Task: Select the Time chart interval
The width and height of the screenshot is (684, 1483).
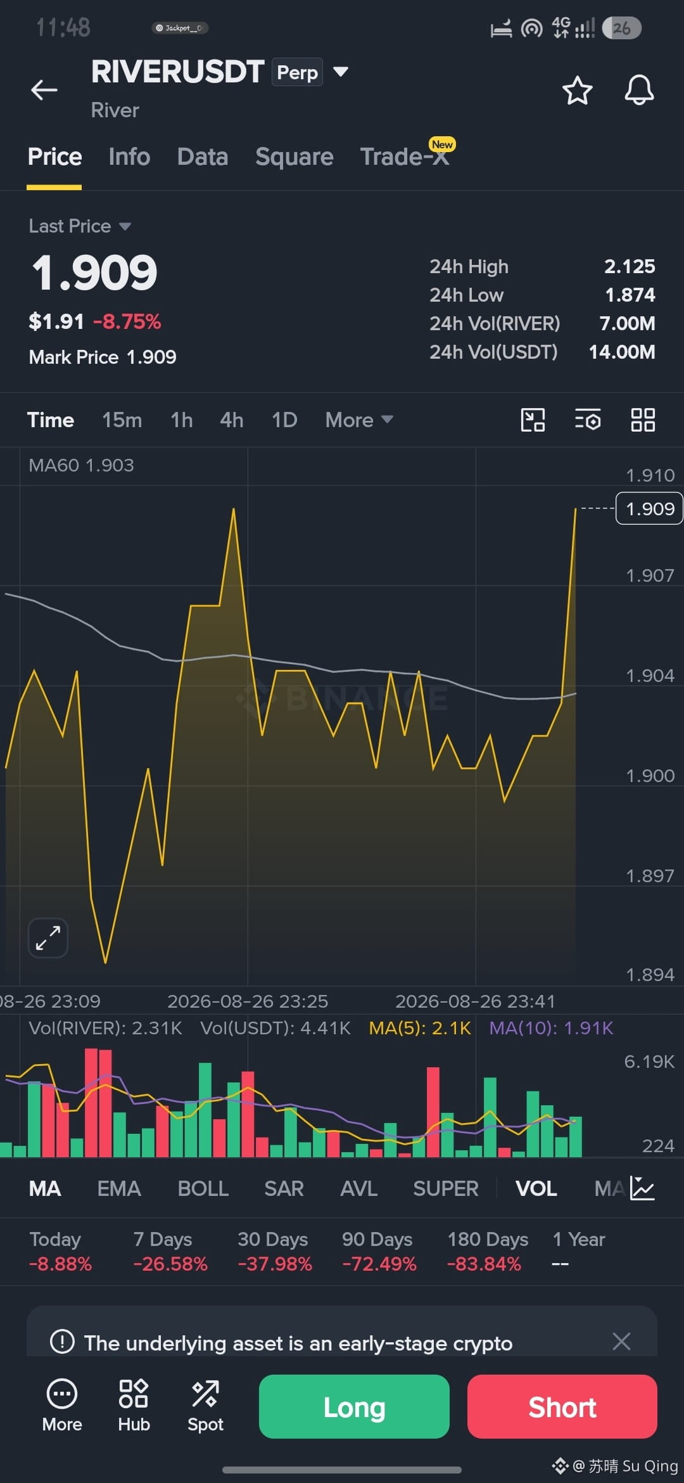Action: 51,420
